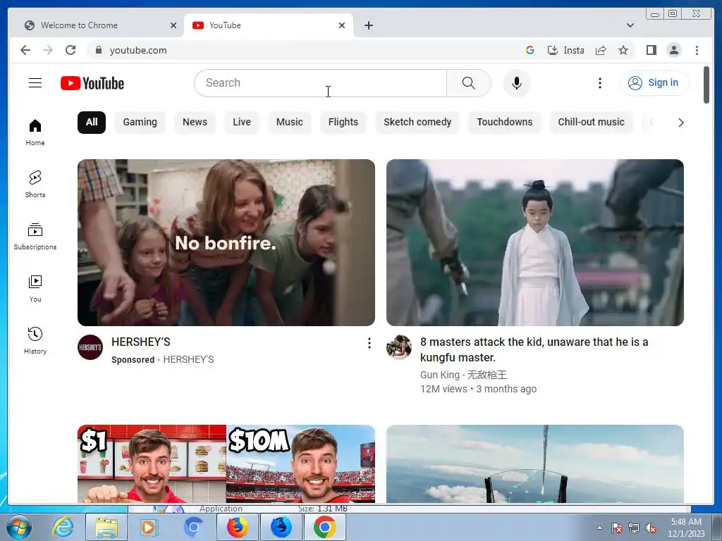Viewport: 722px width, 541px height.
Task: Toggle the Chrome side panel icon
Action: click(x=651, y=50)
